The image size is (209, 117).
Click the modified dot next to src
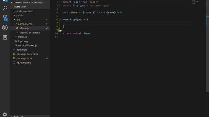tap(46, 19)
